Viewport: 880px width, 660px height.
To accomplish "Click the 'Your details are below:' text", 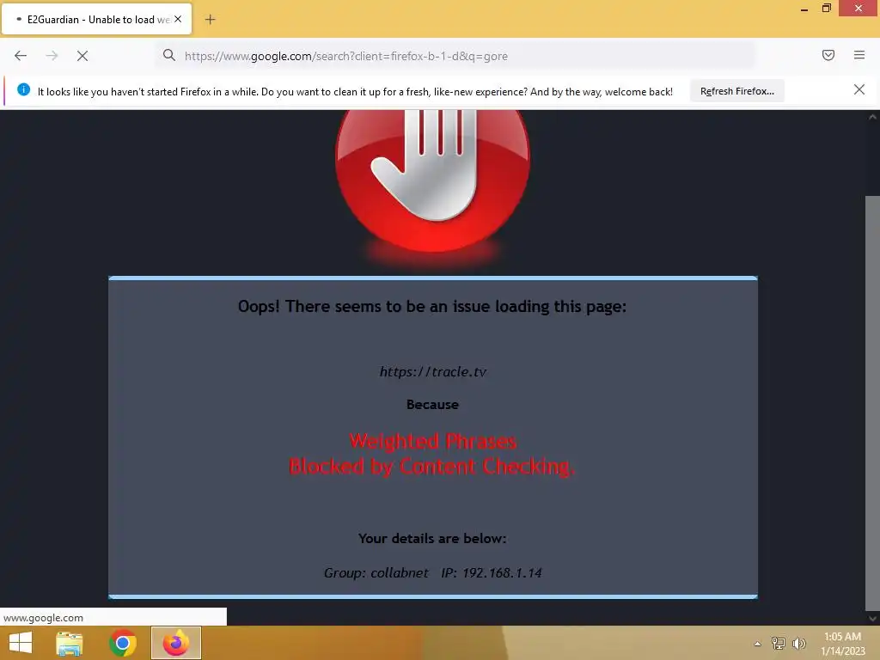I will [432, 539].
